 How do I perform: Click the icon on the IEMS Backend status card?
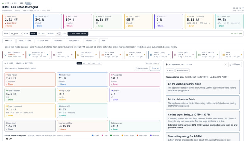point(78,55)
